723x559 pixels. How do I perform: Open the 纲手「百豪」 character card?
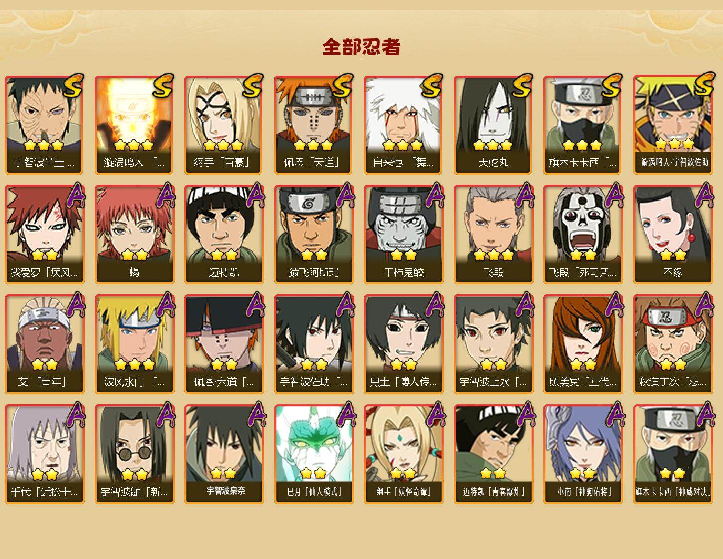pos(224,125)
